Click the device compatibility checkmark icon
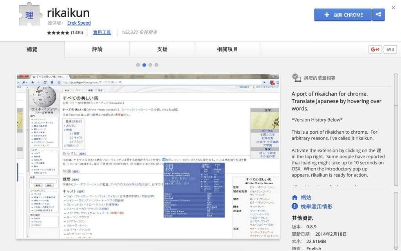Viewport: 401px width, 251px height. coord(296,78)
